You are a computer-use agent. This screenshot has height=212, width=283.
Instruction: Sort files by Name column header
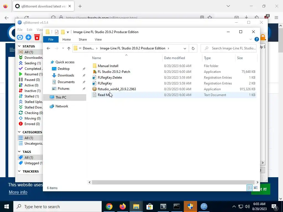(x=126, y=58)
